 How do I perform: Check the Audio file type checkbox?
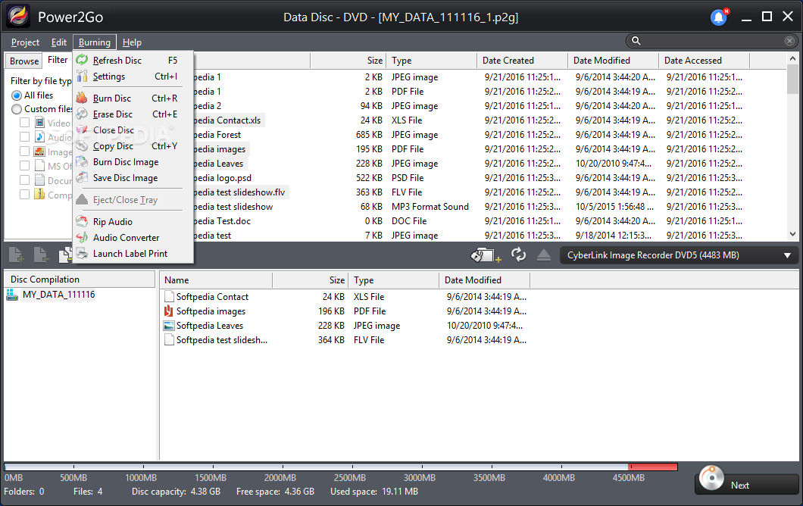24,137
